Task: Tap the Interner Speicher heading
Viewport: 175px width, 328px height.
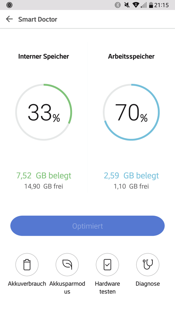Action: pos(43,56)
